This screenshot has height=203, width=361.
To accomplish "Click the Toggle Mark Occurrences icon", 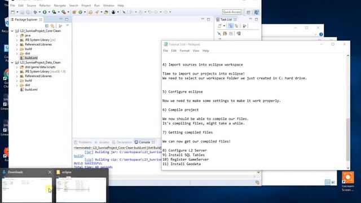I will point(124,12).
